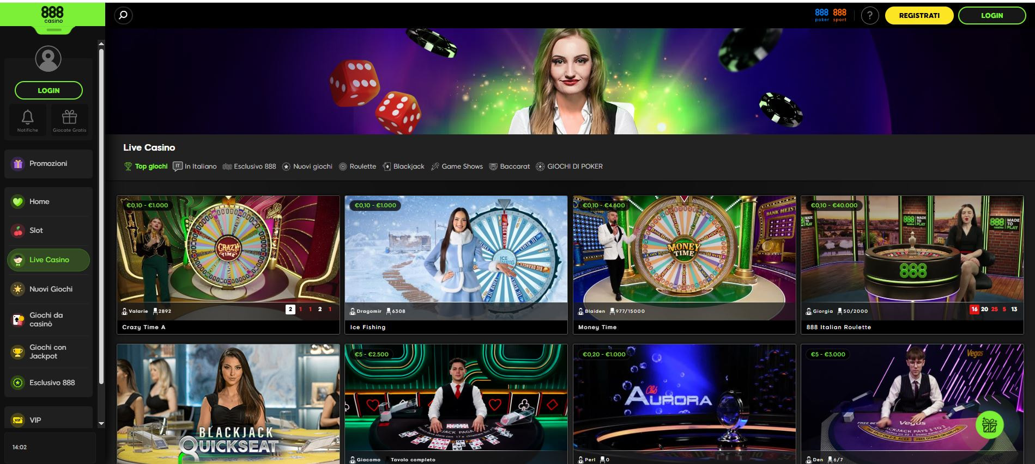This screenshot has width=1035, height=464.
Task: Click the Giochi da casinò cards icon
Action: click(x=18, y=320)
